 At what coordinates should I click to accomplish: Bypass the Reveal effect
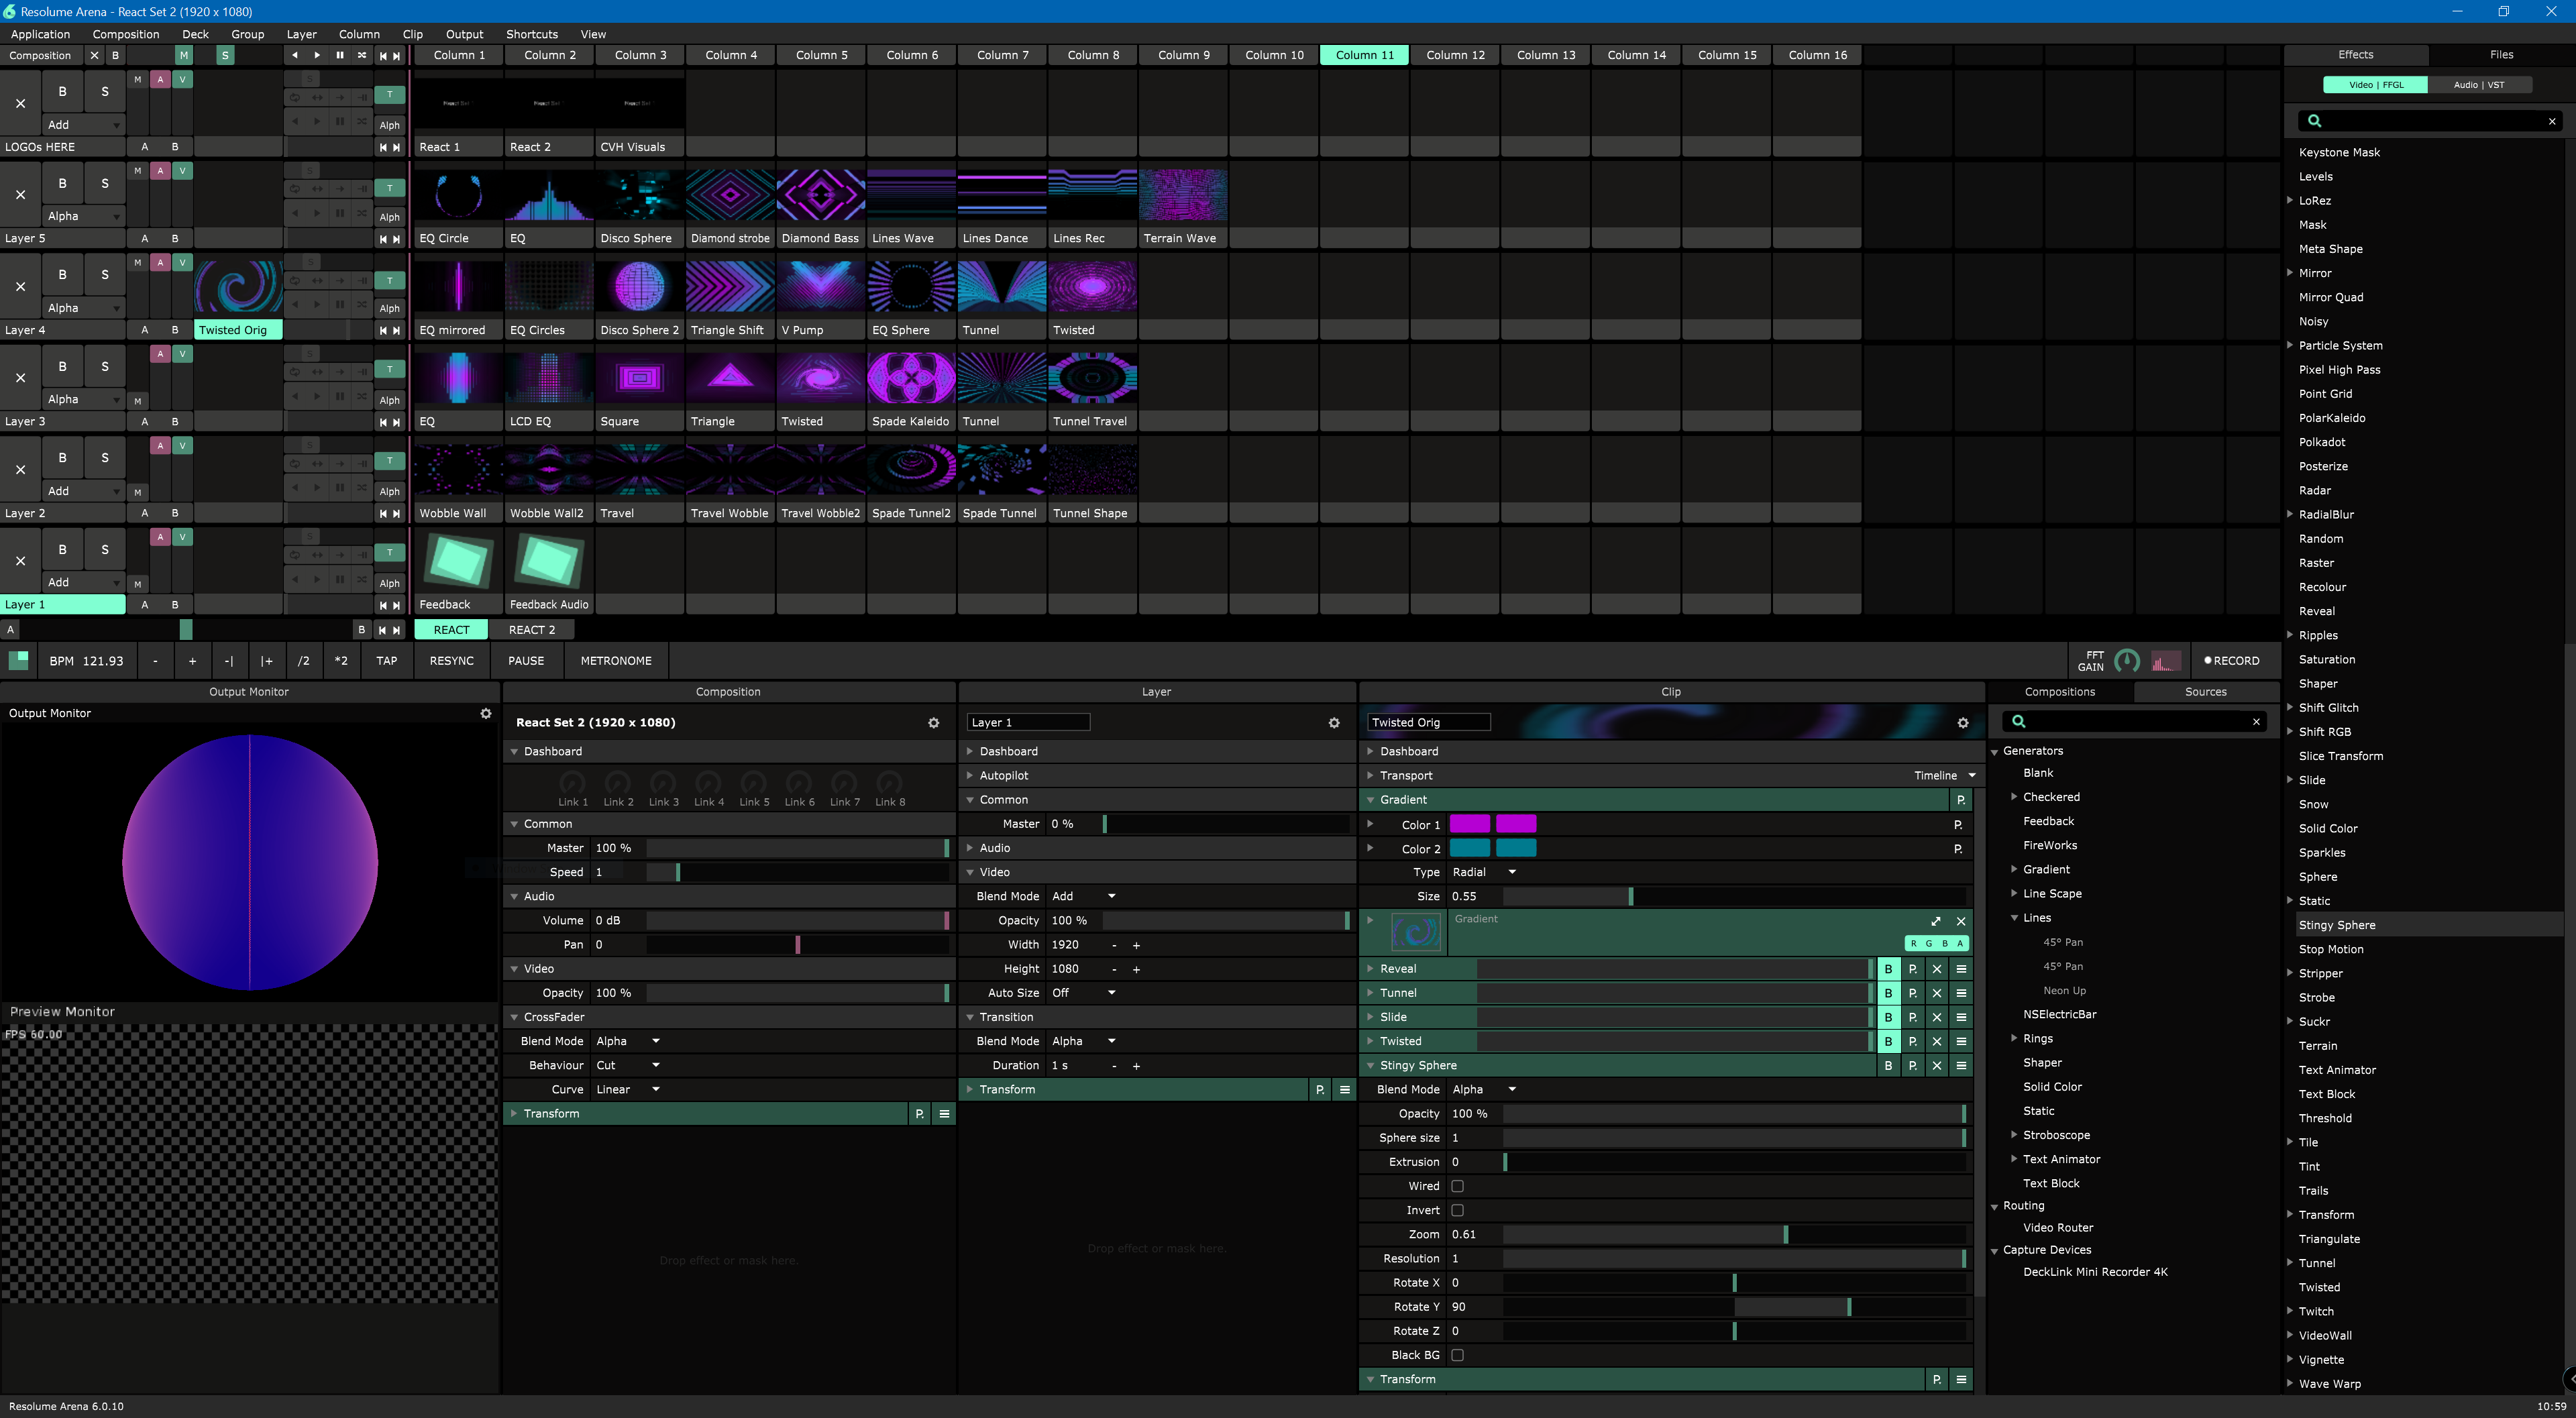tap(1888, 969)
